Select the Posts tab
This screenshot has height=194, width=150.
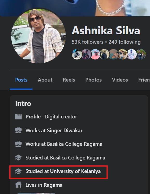click(21, 80)
